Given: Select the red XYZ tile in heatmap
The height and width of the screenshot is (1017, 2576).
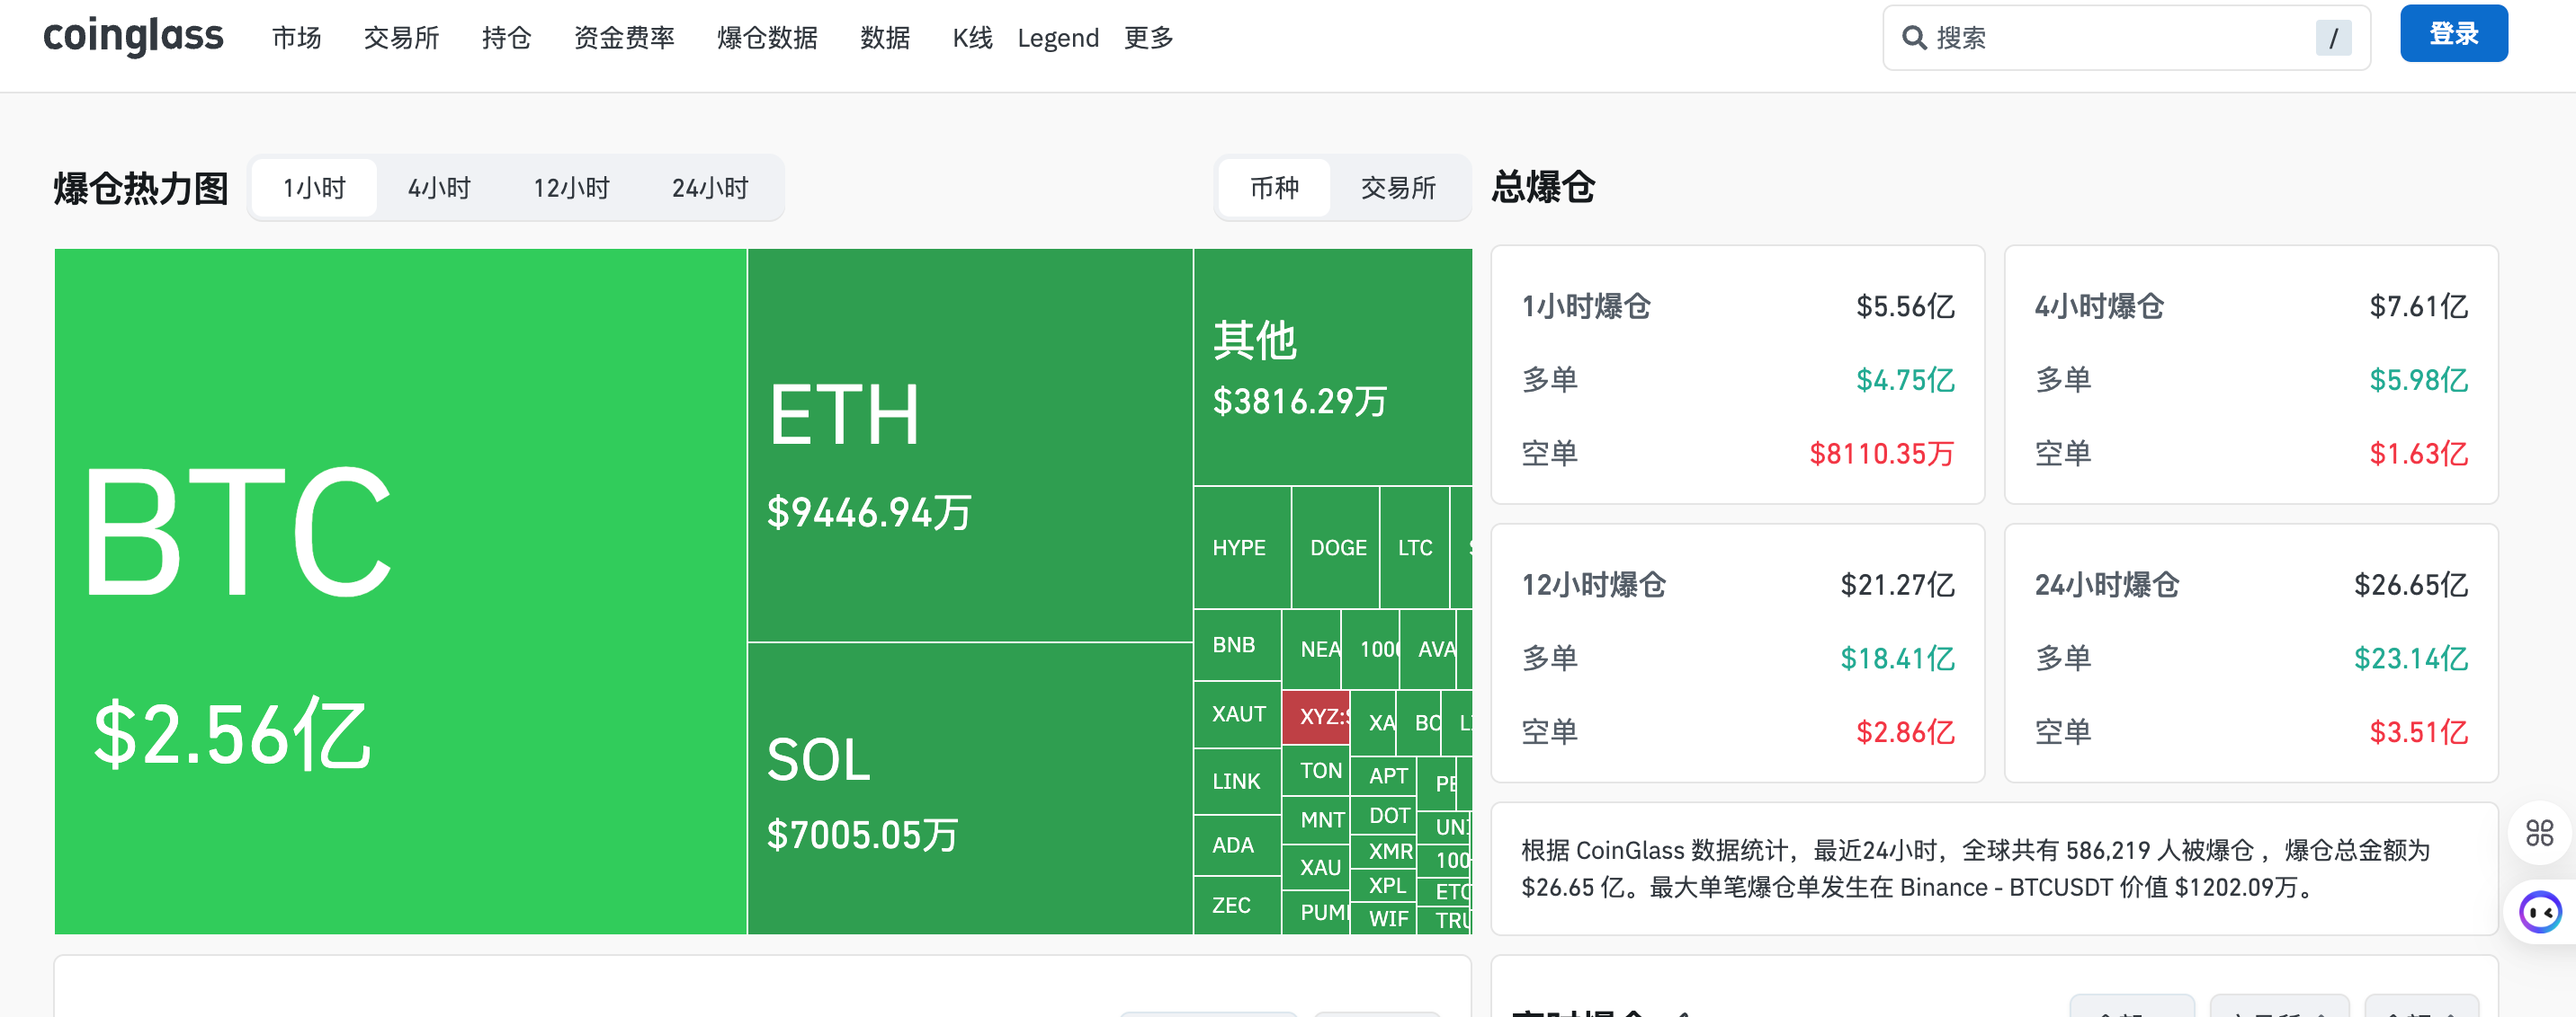Looking at the screenshot, I should (1317, 716).
